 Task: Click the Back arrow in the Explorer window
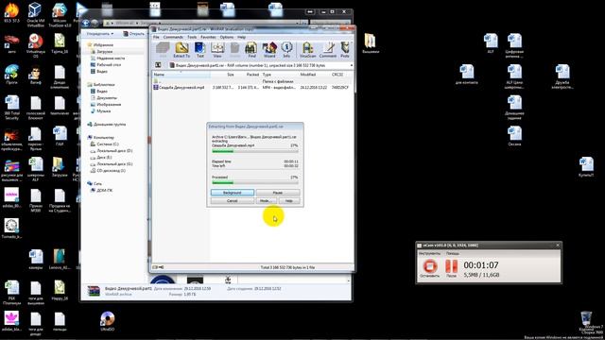coord(86,23)
